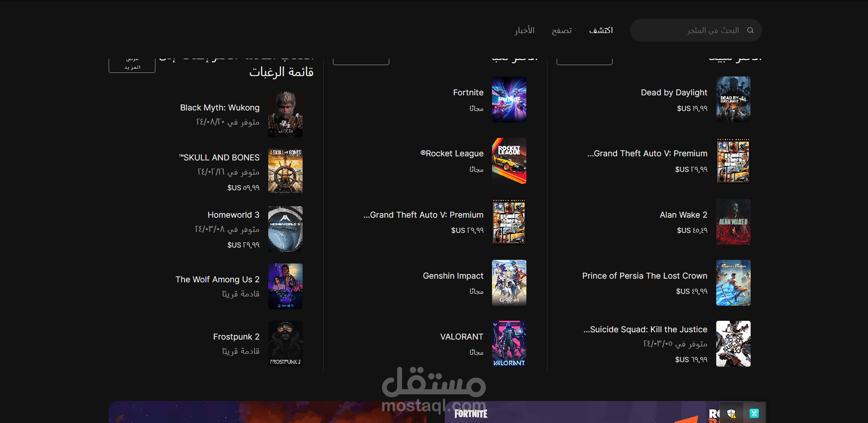
Task: Open the Alan Wake 2 cover art
Action: click(x=733, y=222)
